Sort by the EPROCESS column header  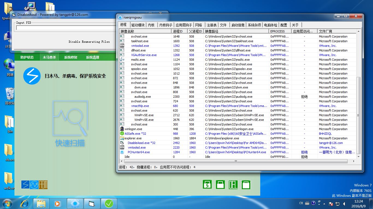[x=280, y=31]
